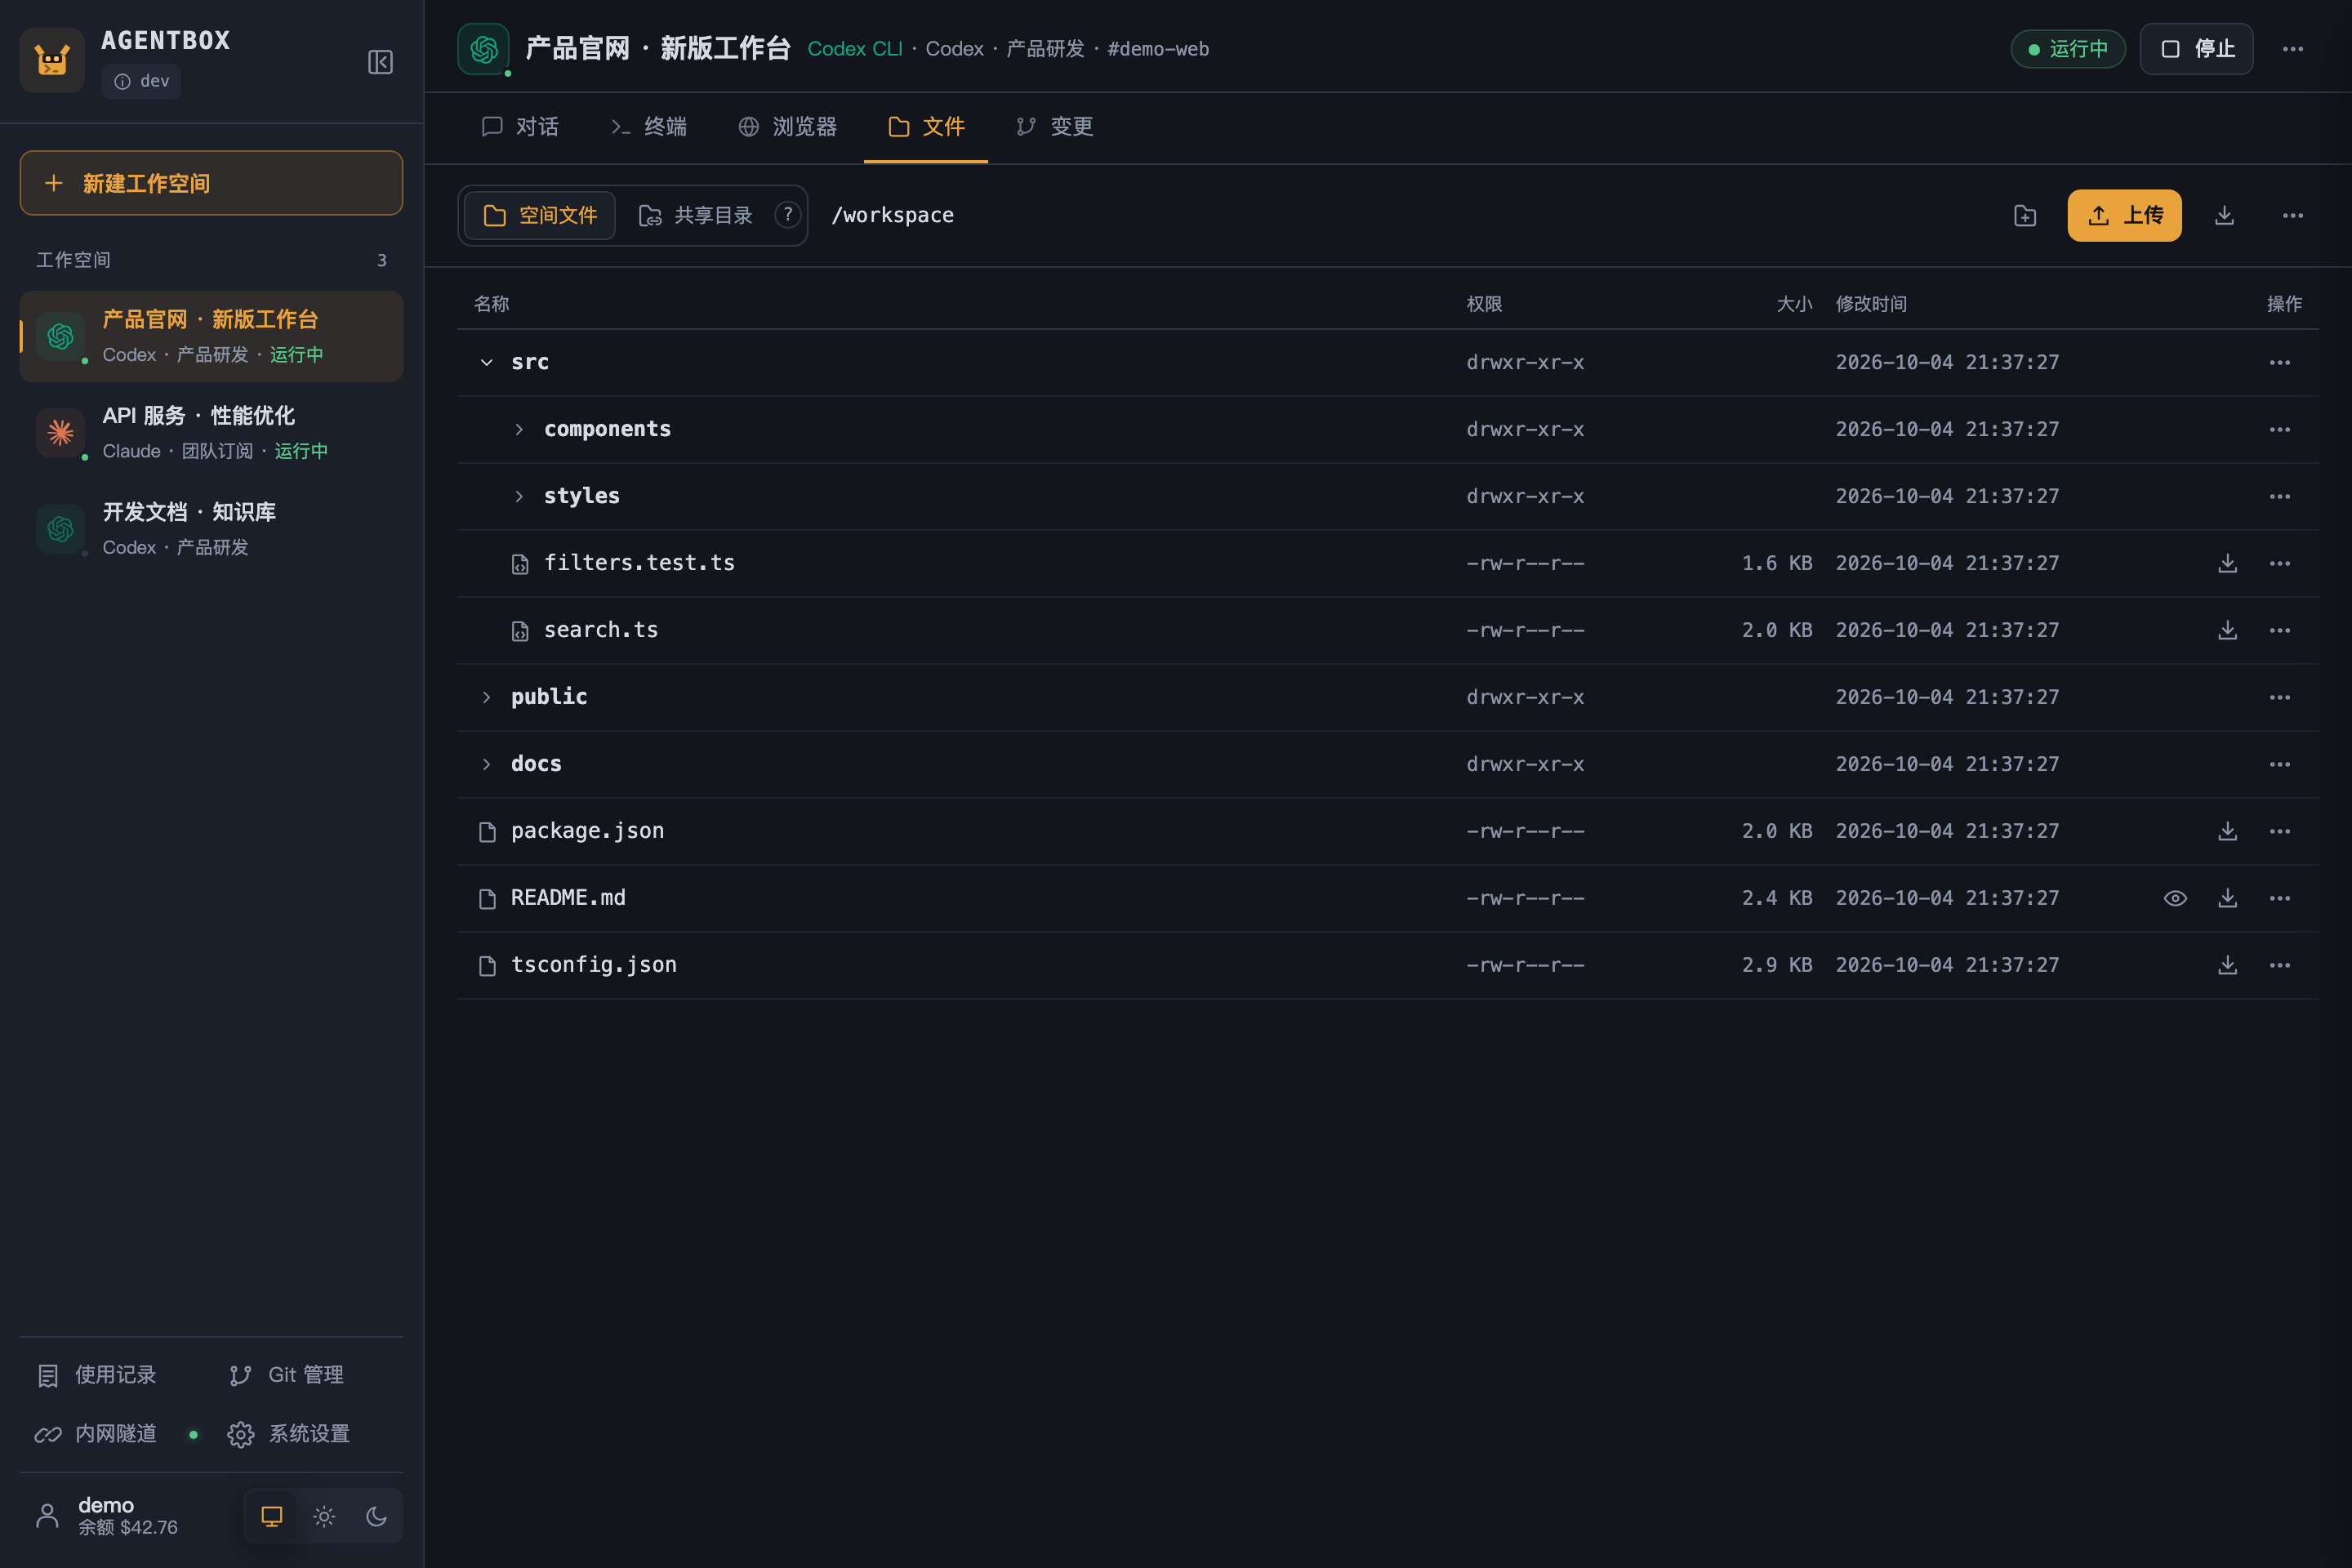
Task: Expand the docs folder
Action: coord(487,764)
